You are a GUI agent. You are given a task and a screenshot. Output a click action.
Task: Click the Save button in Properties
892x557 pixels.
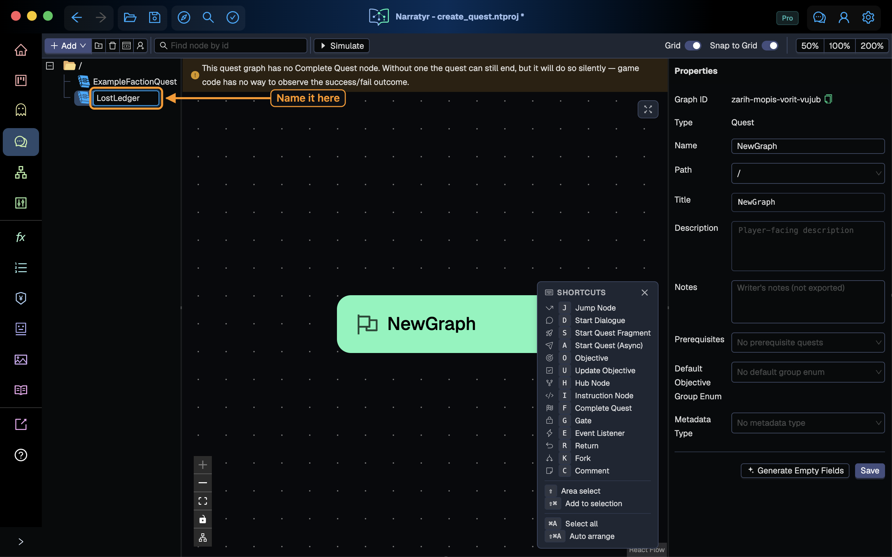(869, 470)
